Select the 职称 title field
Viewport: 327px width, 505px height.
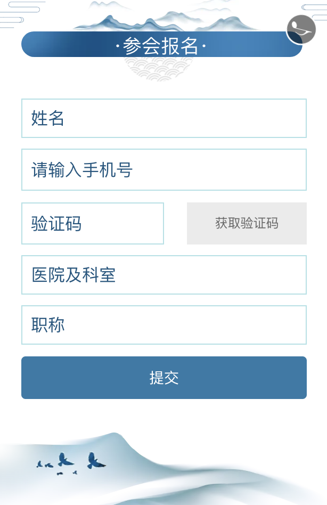163,325
